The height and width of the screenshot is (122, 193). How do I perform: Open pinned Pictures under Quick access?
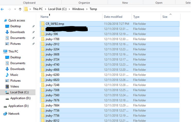point(15,44)
